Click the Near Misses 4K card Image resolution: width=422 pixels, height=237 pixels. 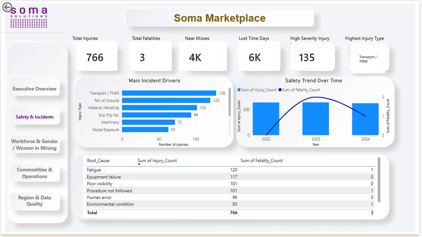coord(203,56)
